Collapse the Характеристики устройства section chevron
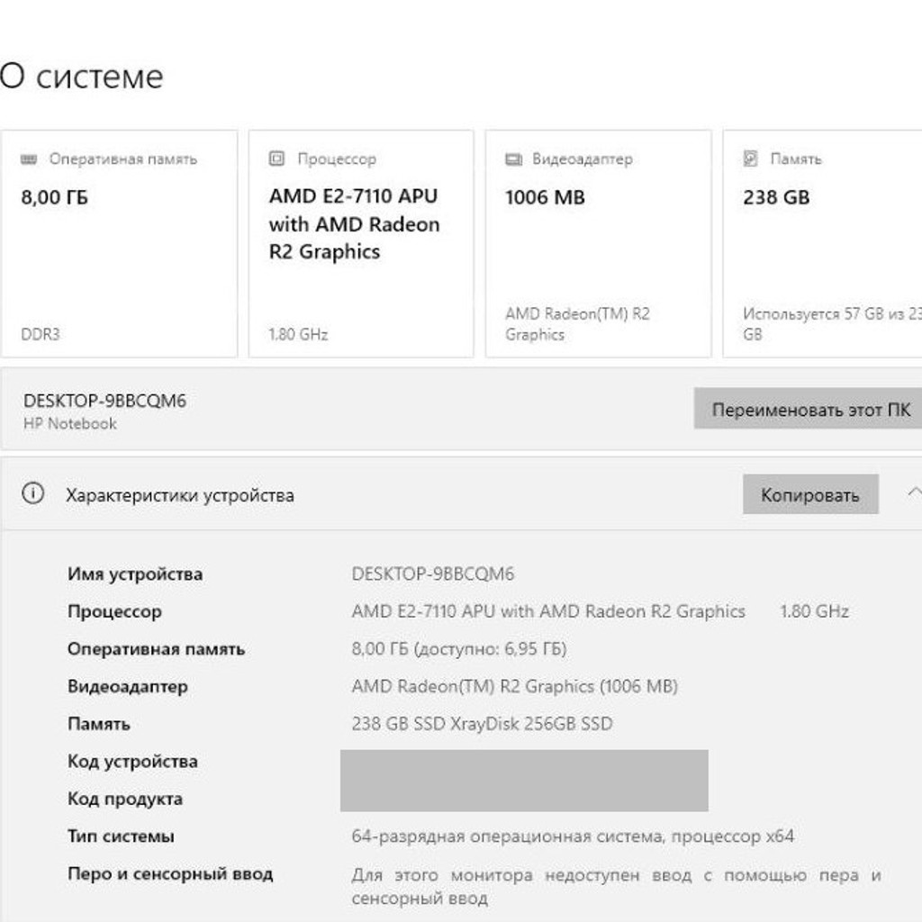 [914, 493]
